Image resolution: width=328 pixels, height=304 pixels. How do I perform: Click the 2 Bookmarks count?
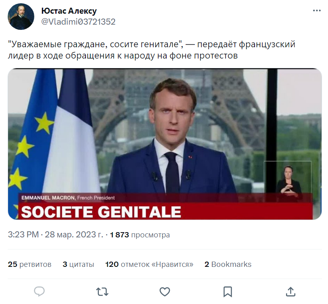228,264
